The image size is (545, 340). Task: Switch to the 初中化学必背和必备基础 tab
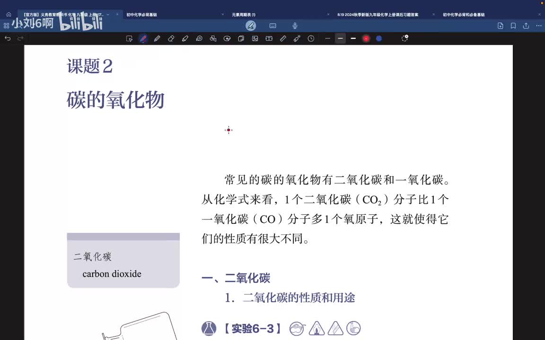[464, 15]
